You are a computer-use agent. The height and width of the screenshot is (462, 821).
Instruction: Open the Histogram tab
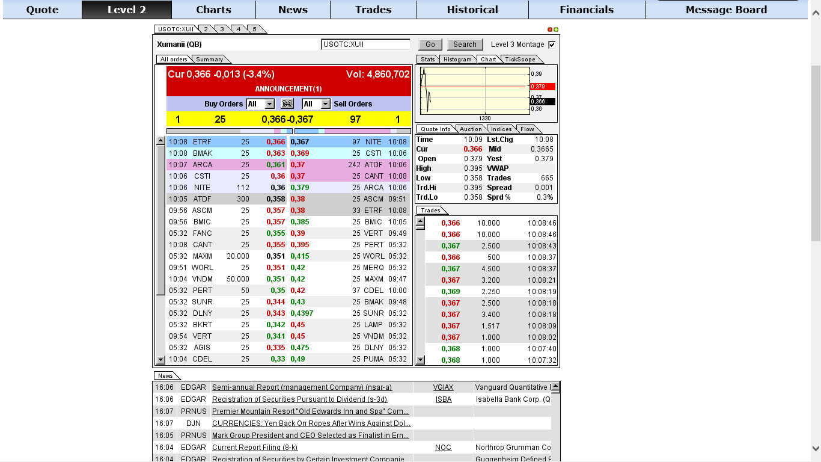458,59
